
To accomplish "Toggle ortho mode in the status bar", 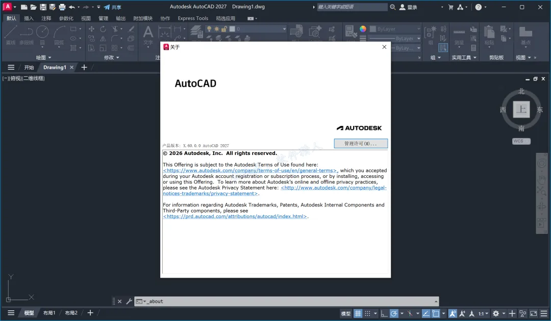I will tap(384, 313).
